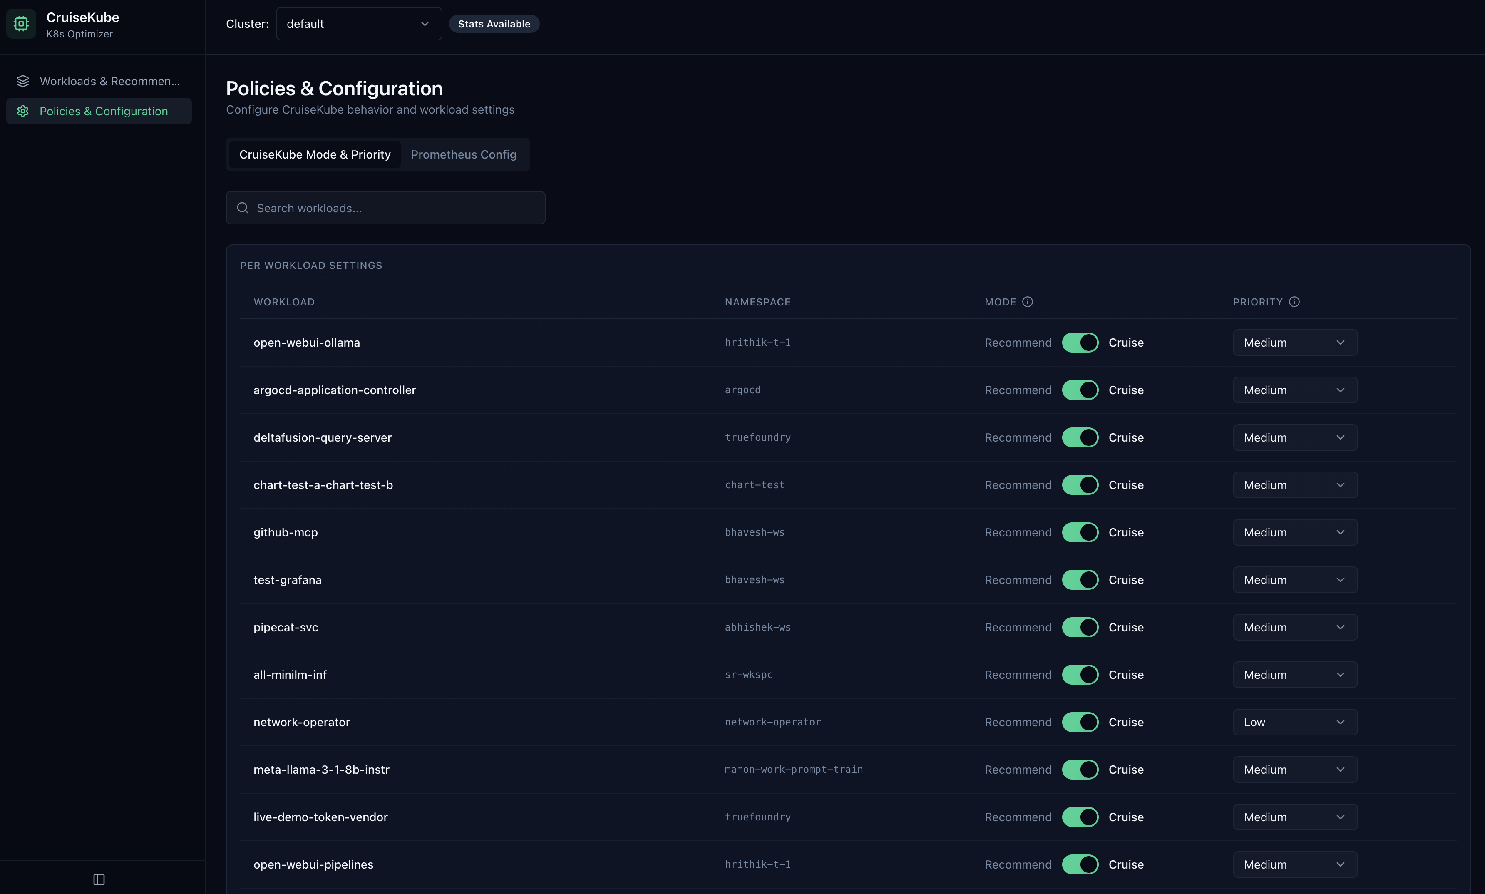Toggle mode switch for open-webui-ollama

(1080, 343)
